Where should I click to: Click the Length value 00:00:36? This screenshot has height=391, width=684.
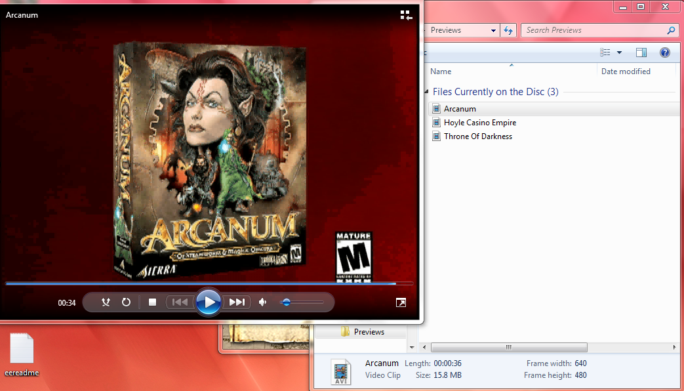(447, 363)
